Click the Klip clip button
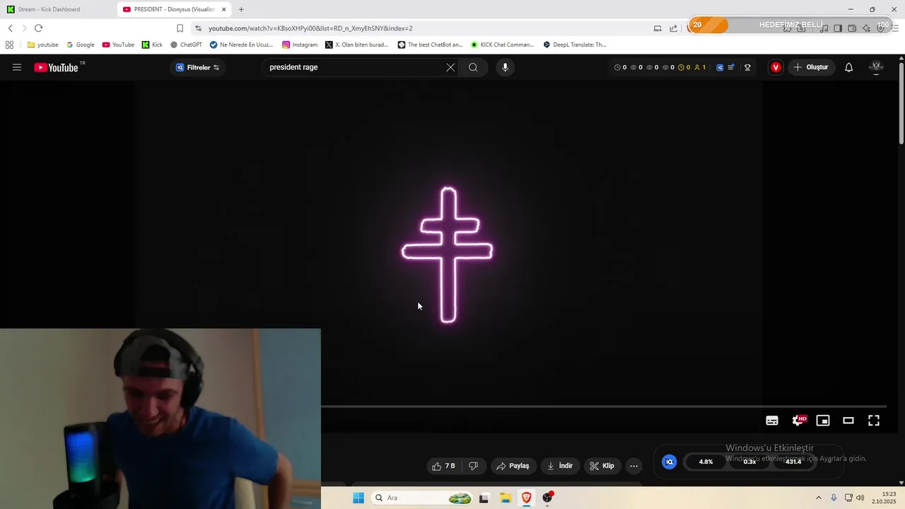Screen dimensions: 905x509 click(x=602, y=466)
